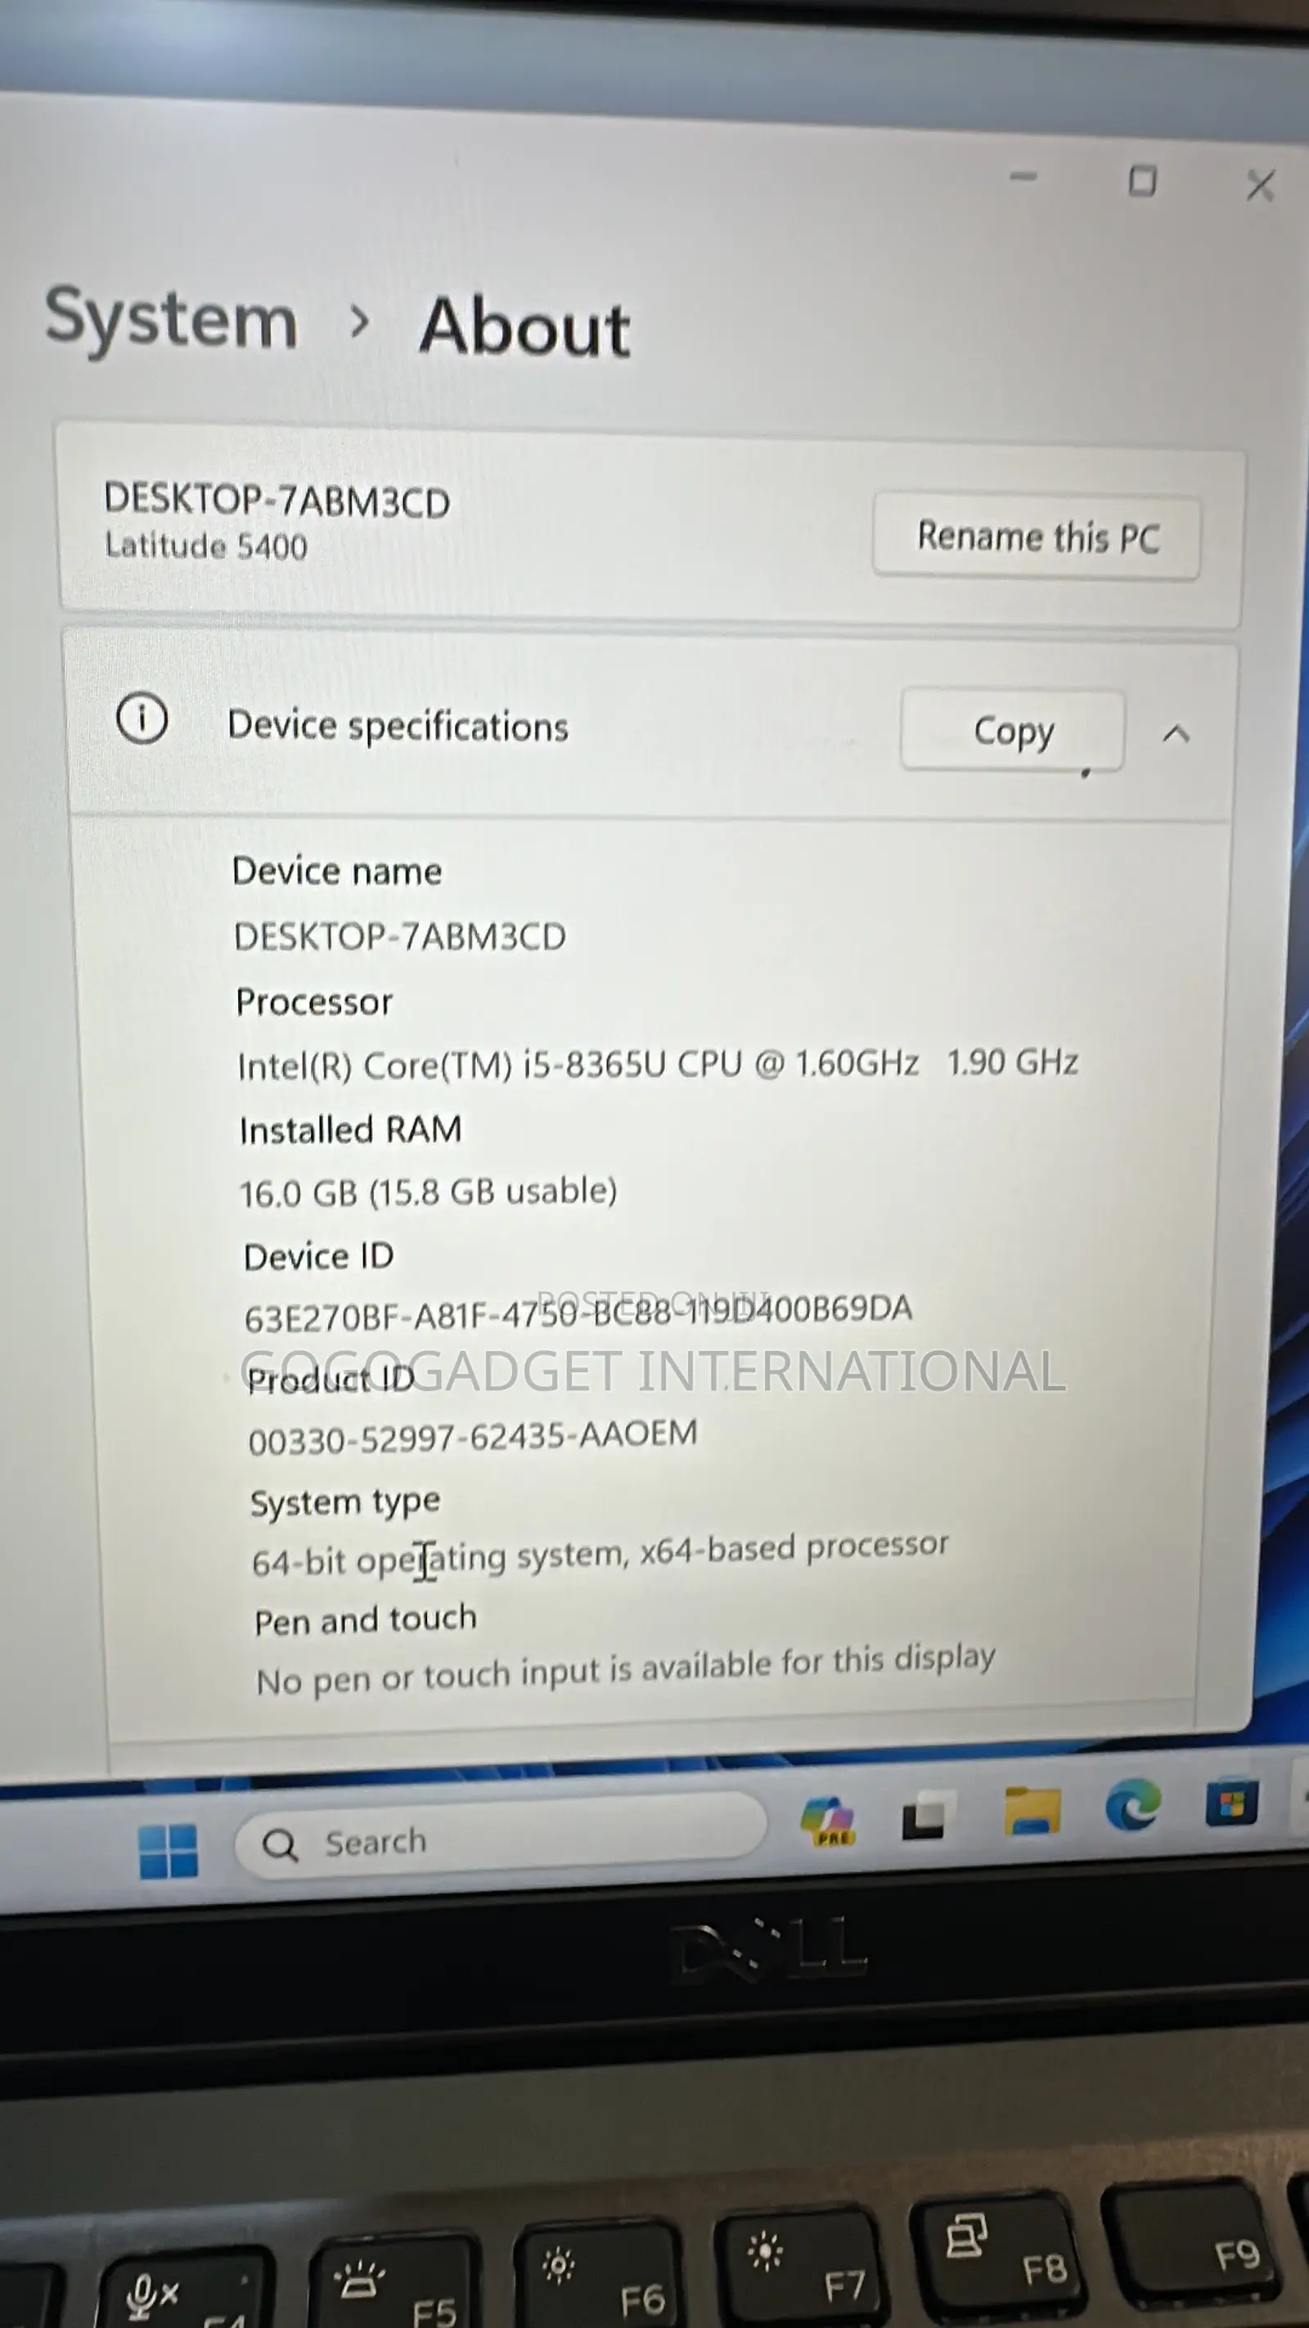
Task: Select the 64-bit operating system text
Action: coord(600,1555)
